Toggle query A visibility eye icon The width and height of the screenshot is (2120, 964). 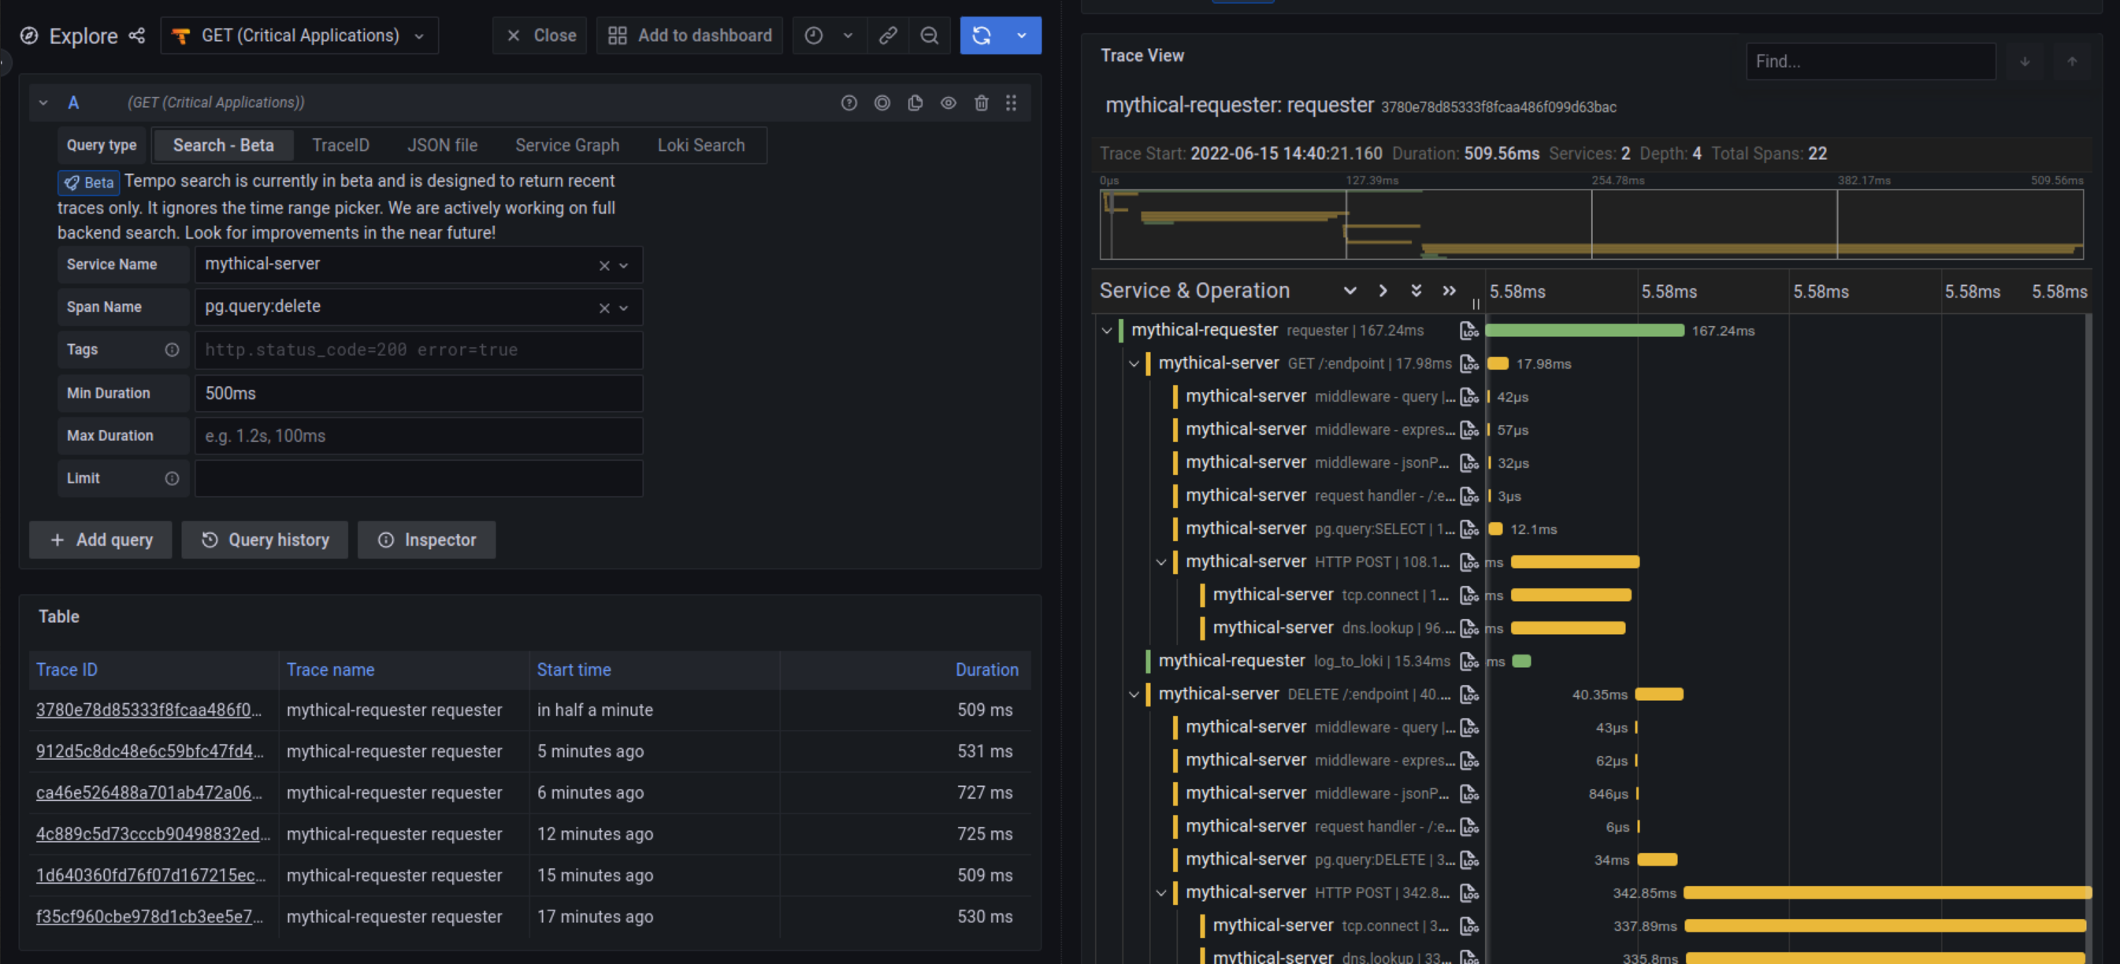click(x=948, y=103)
